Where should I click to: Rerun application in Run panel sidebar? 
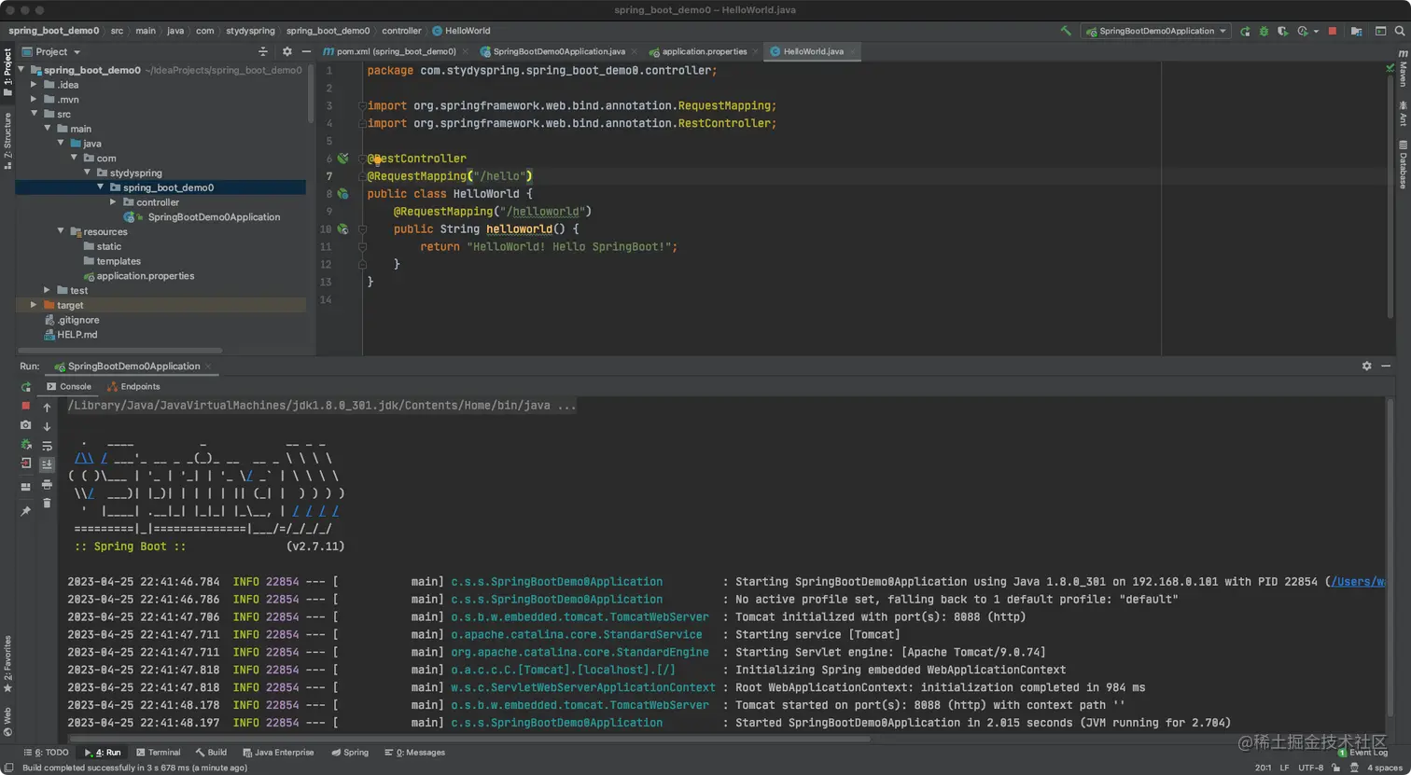point(26,386)
